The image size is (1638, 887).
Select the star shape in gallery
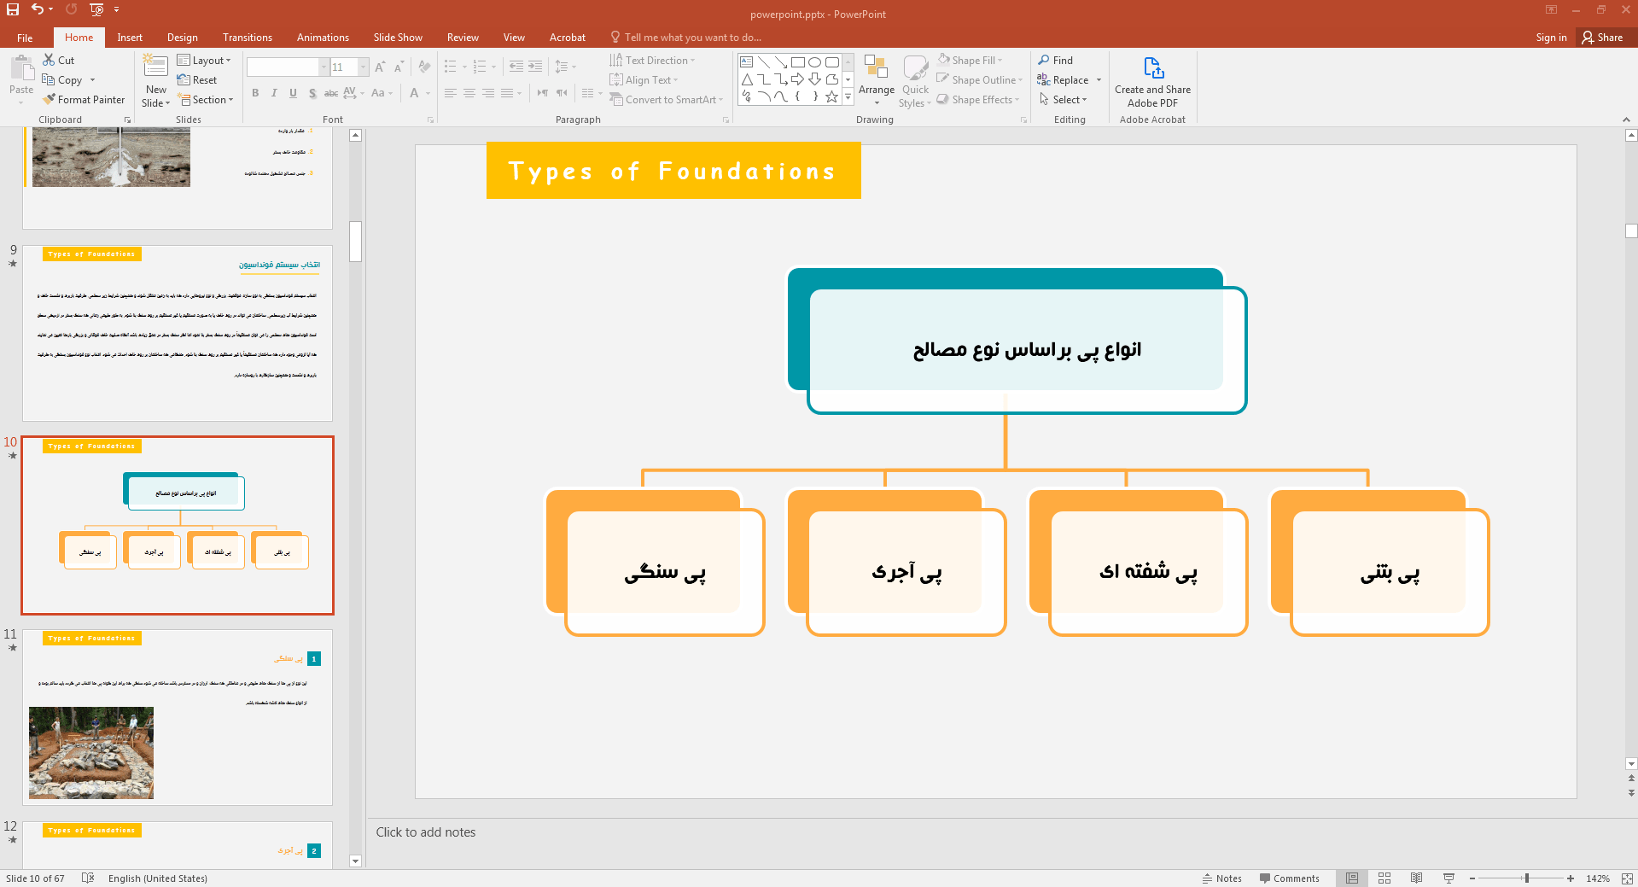(x=832, y=96)
